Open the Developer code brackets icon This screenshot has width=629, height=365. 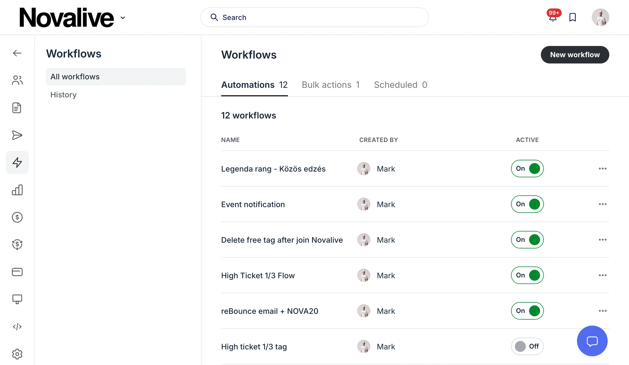click(16, 326)
